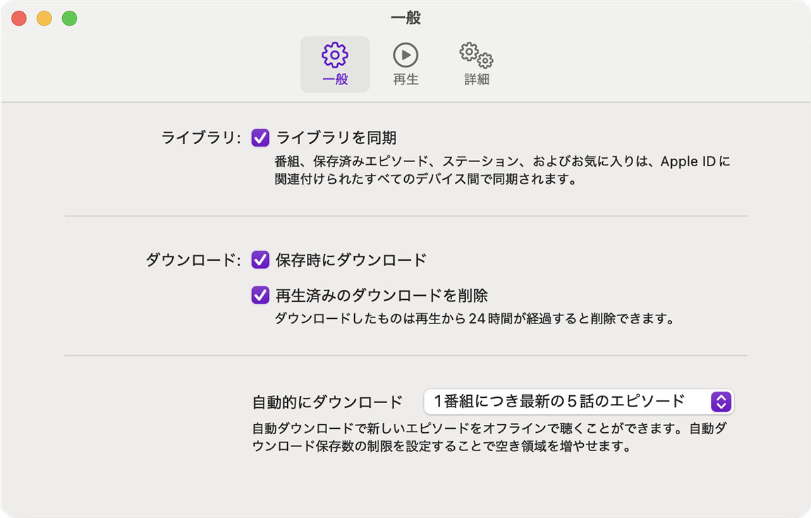Click the 自動ダウンロード offline description text

click(489, 437)
